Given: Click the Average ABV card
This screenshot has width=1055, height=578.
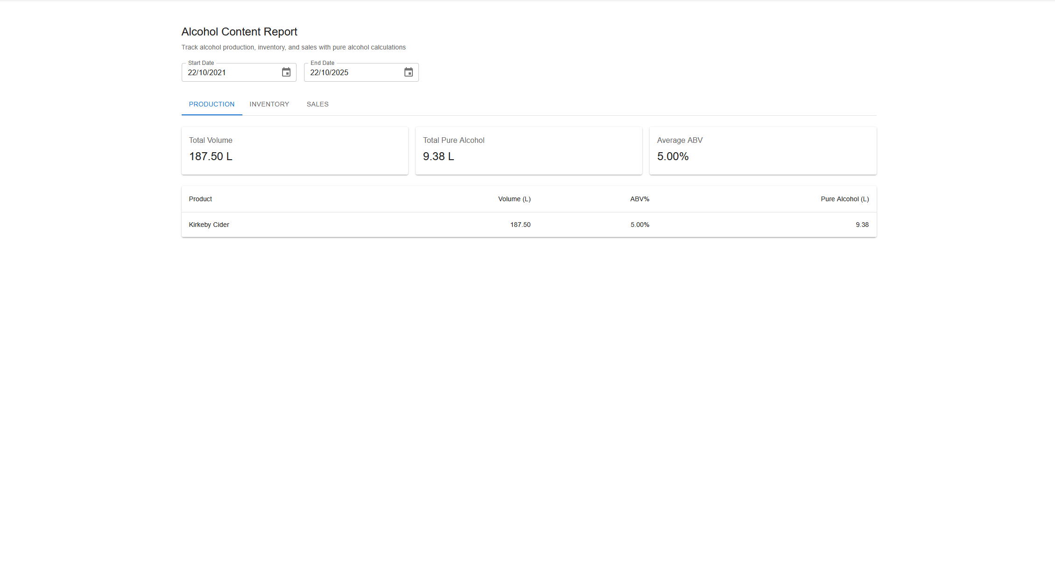Looking at the screenshot, I should (763, 150).
